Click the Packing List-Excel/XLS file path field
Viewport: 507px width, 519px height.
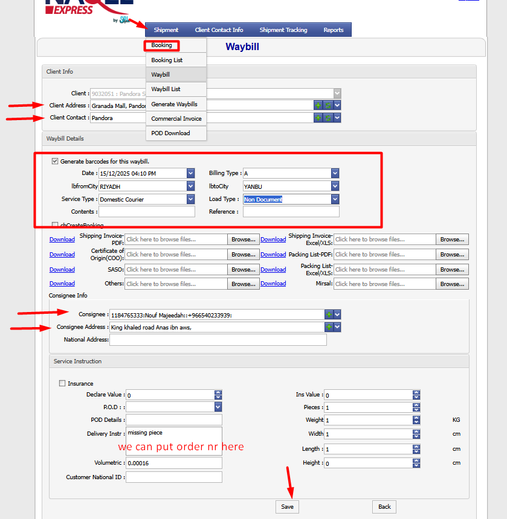385,269
